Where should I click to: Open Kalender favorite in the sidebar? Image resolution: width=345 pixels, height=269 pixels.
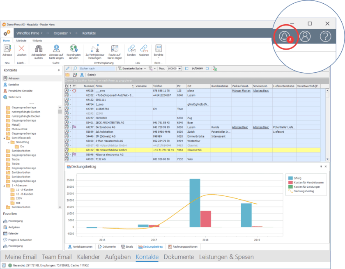[x=14, y=234]
